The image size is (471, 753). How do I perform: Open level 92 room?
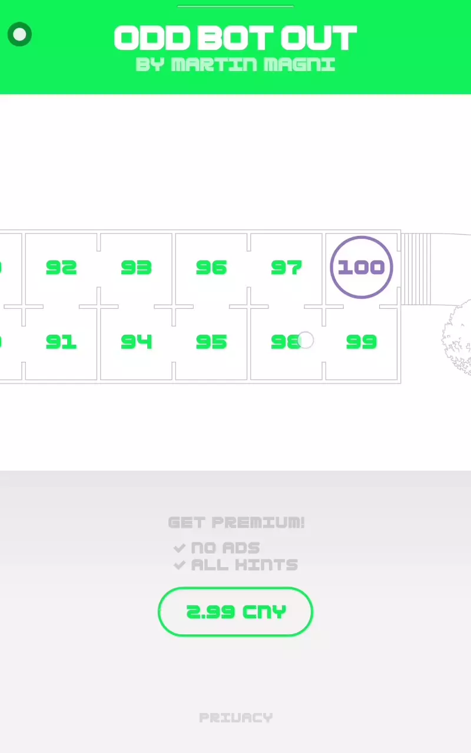tap(61, 268)
